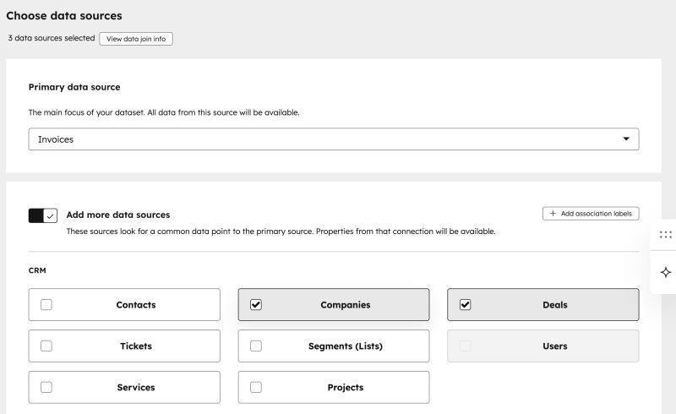The width and height of the screenshot is (676, 414).
Task: Click Add association labels button
Action: [591, 214]
